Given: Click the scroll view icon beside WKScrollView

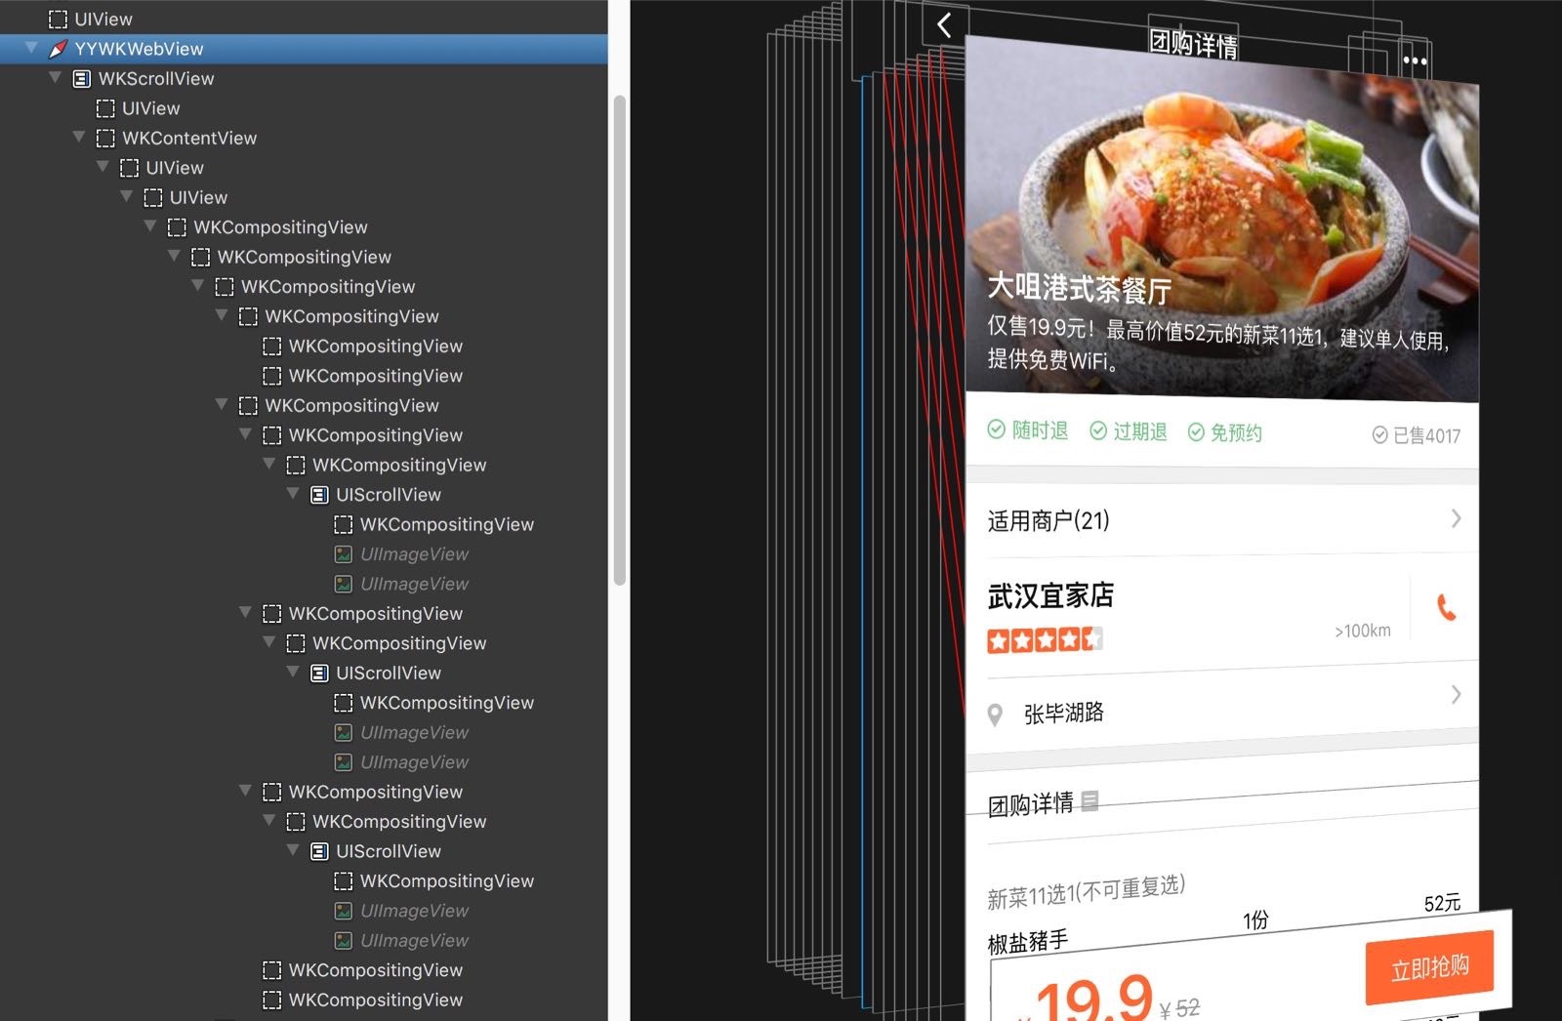Looking at the screenshot, I should tap(82, 79).
